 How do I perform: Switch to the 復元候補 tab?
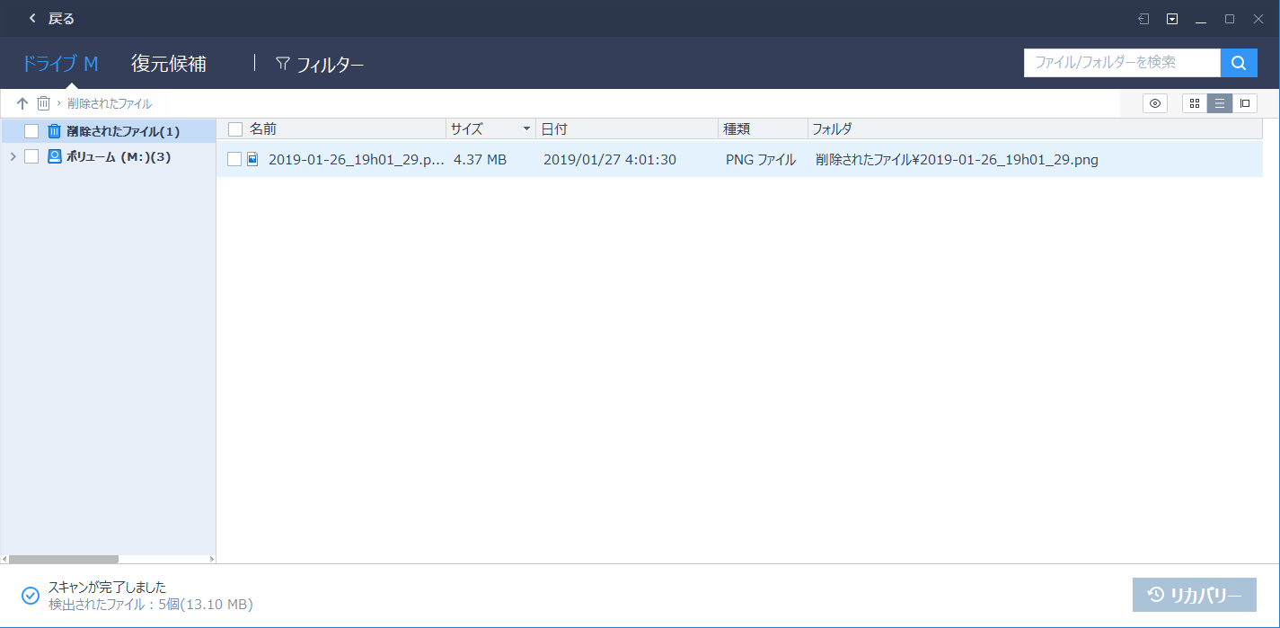click(x=170, y=63)
